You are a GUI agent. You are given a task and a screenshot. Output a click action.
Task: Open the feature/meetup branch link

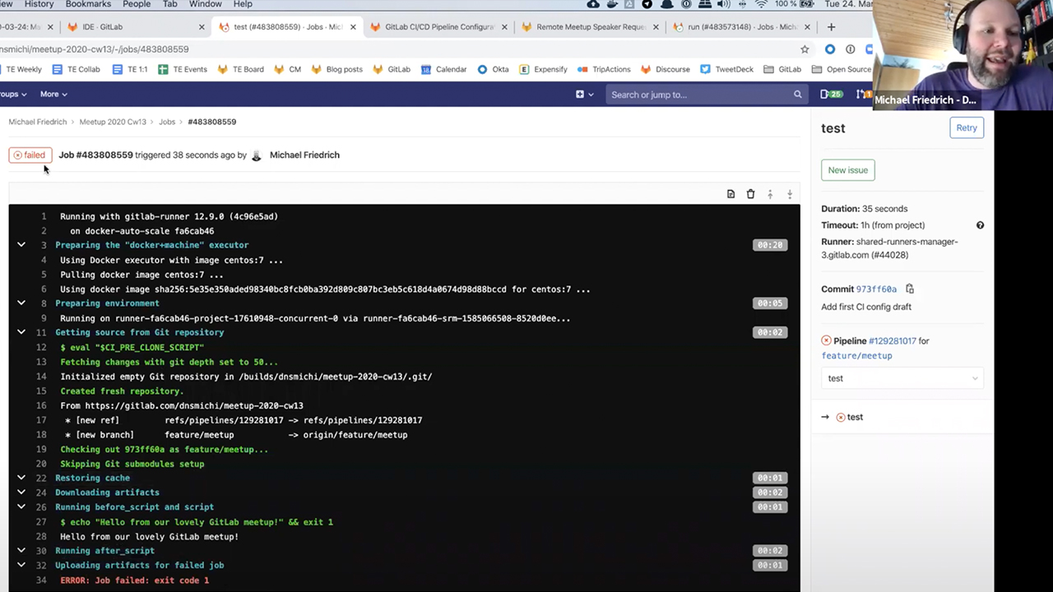coord(856,356)
